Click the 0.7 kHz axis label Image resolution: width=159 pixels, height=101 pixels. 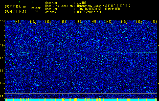tap(2, 83)
